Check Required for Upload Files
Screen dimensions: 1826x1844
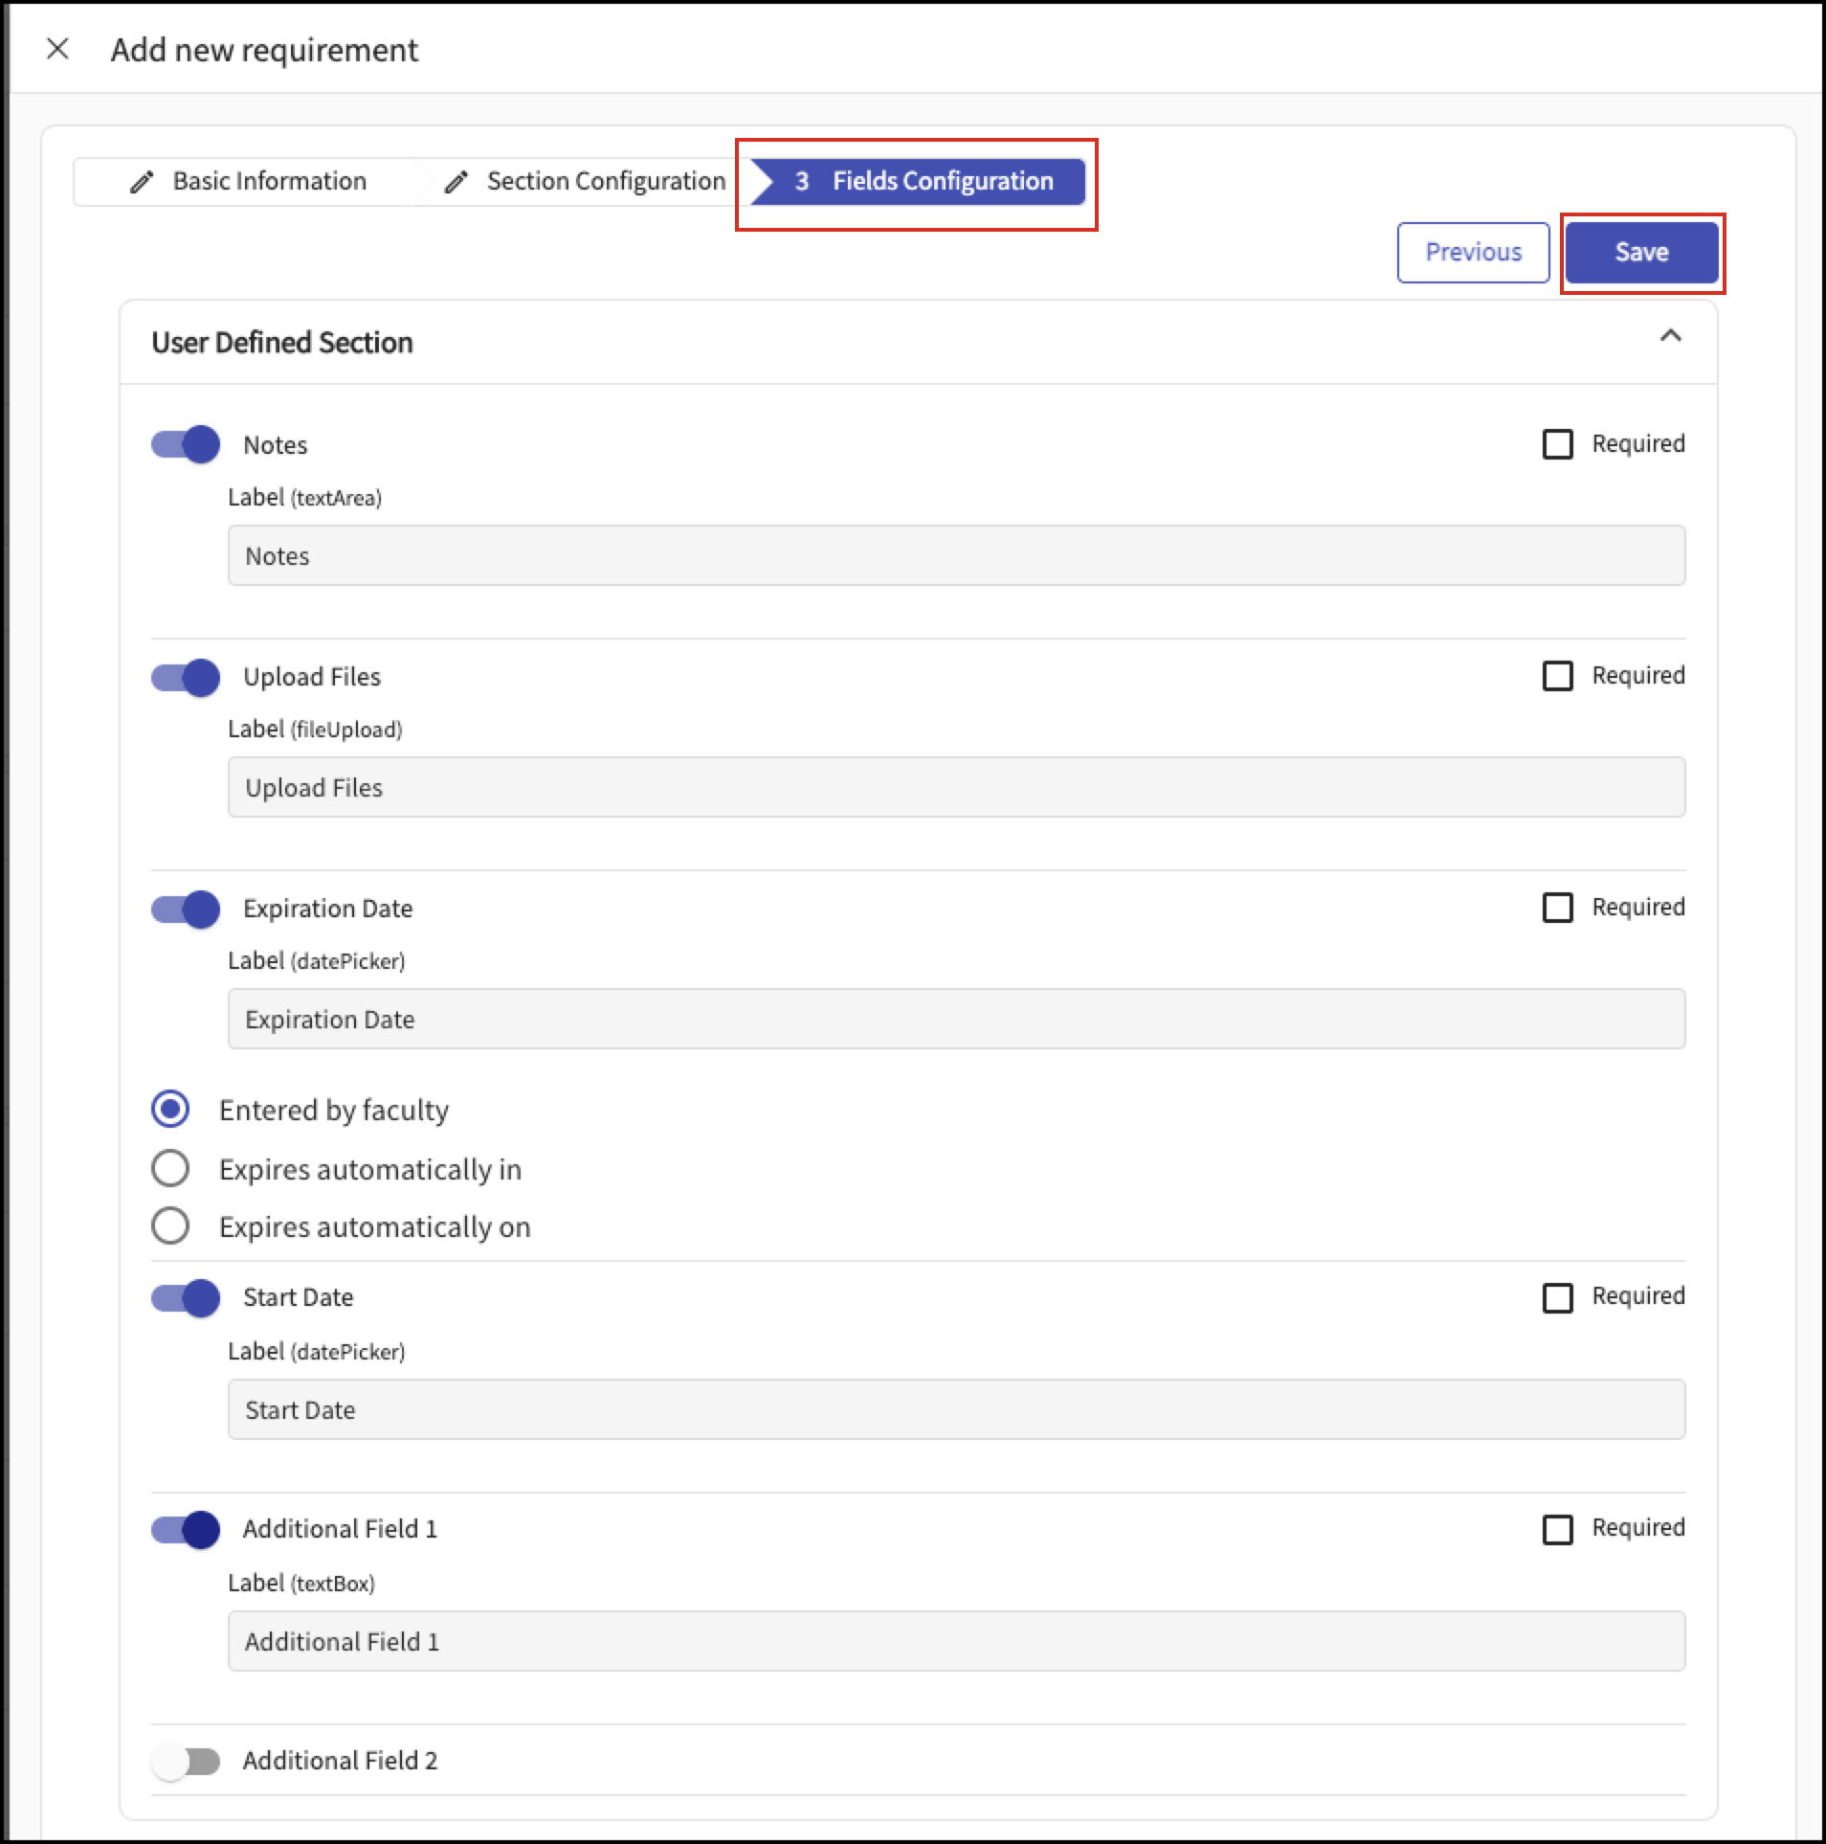(x=1557, y=676)
